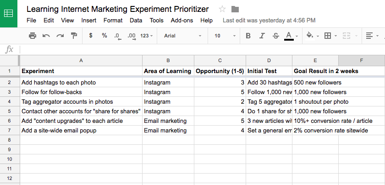Click the Undo arrow icon
Image resolution: width=385 pixels, height=185 pixels.
[x=46, y=36]
